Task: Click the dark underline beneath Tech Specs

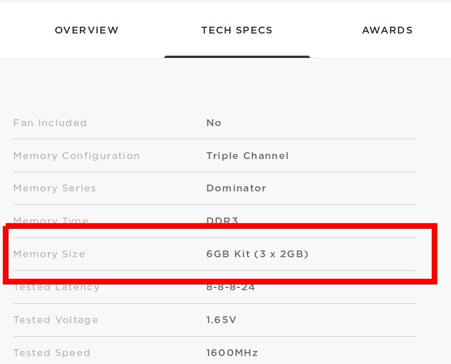Action: 237,57
